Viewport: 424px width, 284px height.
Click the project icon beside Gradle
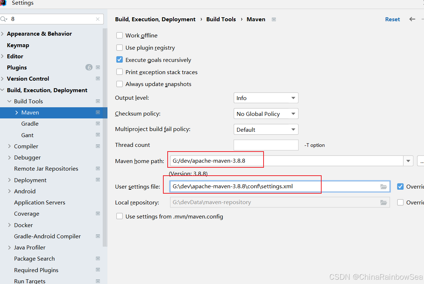click(x=98, y=124)
